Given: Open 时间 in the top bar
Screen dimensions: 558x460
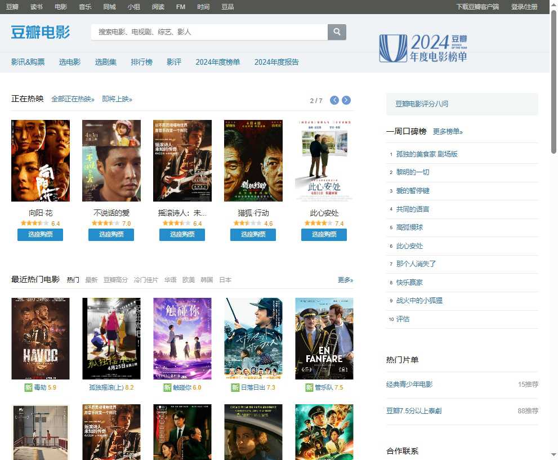Looking at the screenshot, I should 203,7.
